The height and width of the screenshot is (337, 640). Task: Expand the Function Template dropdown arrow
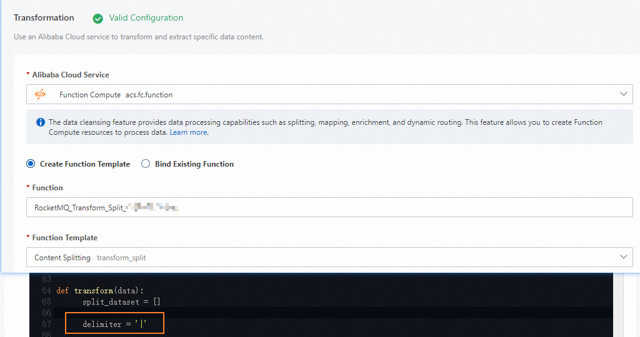(x=623, y=257)
